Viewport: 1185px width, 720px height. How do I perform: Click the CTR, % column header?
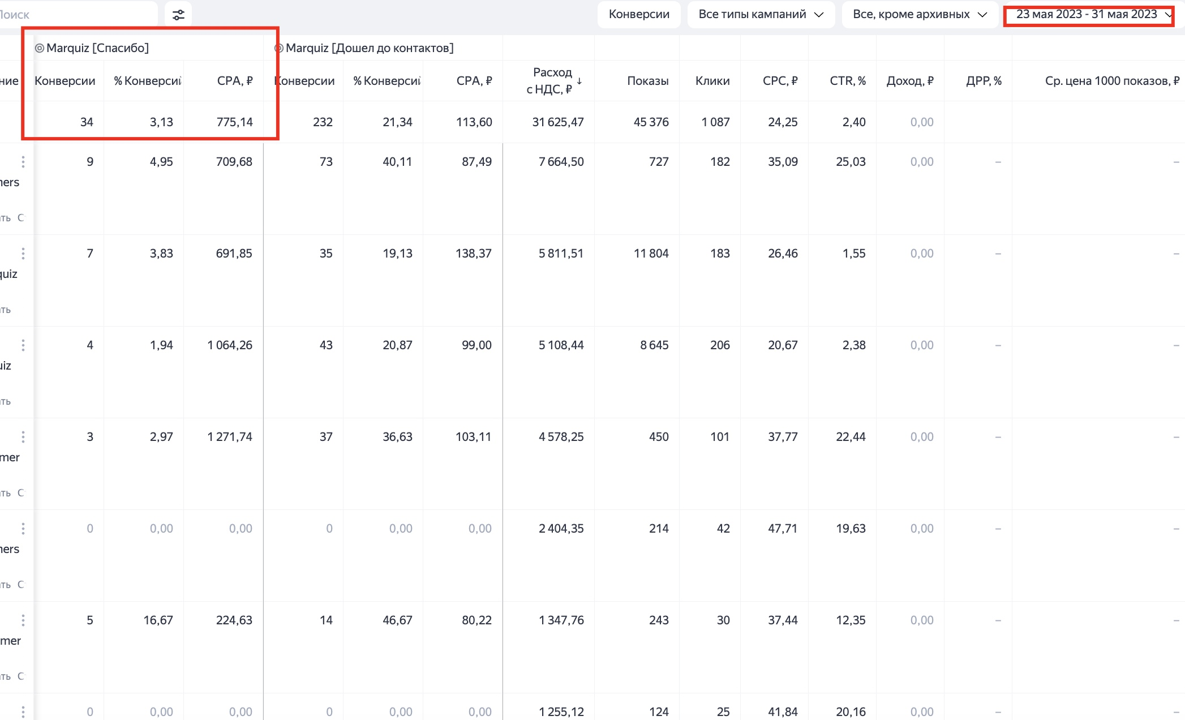[848, 81]
